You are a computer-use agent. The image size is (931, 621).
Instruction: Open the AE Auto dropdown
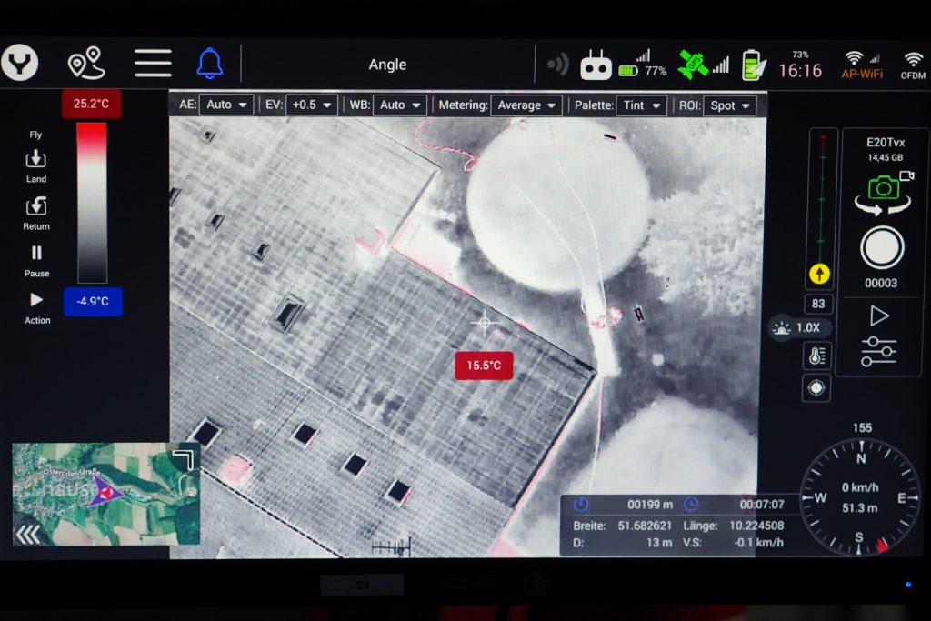tap(226, 105)
